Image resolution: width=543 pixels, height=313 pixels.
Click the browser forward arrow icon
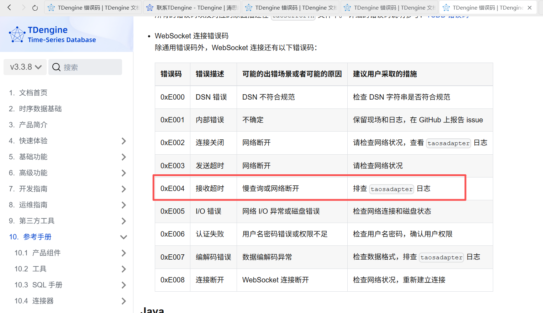point(23,7)
